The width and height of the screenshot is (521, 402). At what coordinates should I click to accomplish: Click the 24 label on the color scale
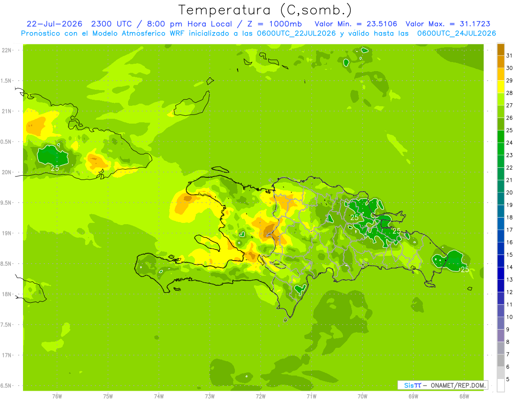coord(510,143)
